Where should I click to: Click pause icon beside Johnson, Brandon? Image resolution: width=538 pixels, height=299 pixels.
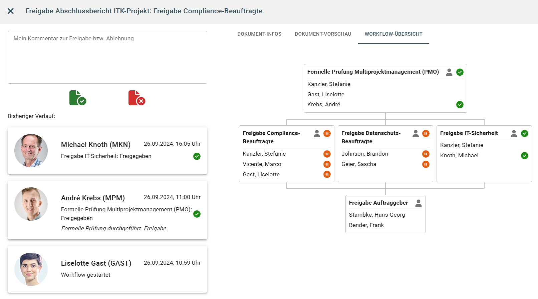click(426, 154)
